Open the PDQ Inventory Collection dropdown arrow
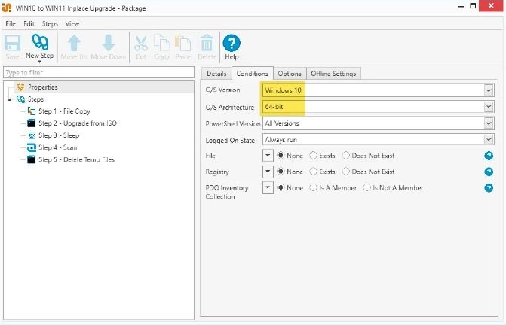The height and width of the screenshot is (325, 506). click(268, 188)
